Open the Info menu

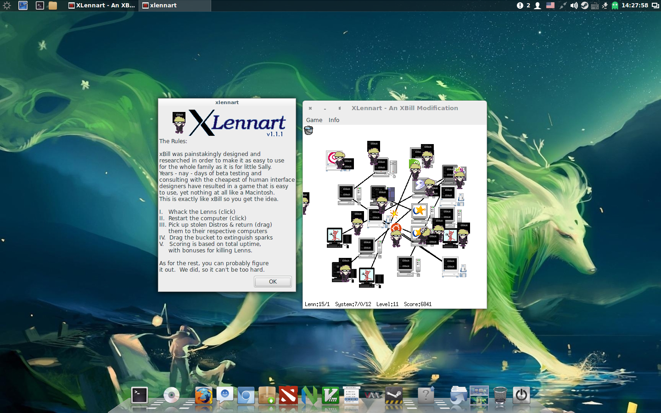click(x=334, y=120)
